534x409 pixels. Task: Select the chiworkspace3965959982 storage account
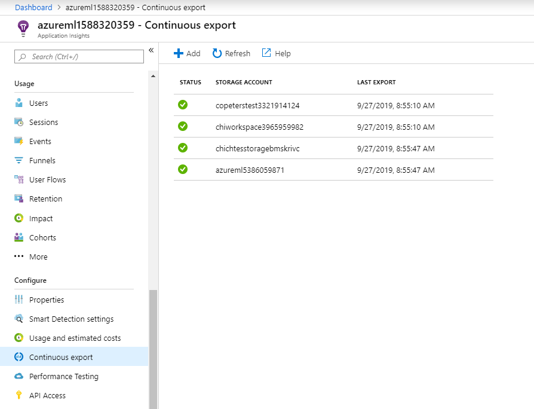(259, 127)
